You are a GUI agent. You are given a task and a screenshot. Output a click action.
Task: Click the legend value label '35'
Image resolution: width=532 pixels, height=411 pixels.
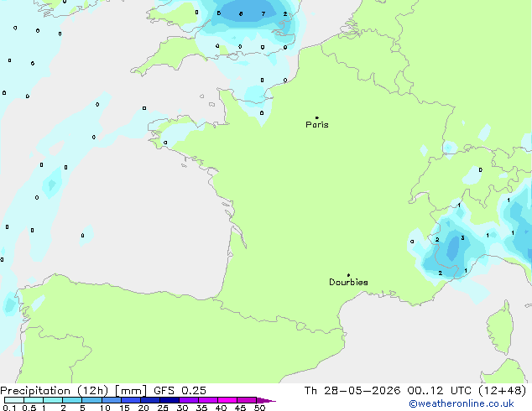pos(201,408)
